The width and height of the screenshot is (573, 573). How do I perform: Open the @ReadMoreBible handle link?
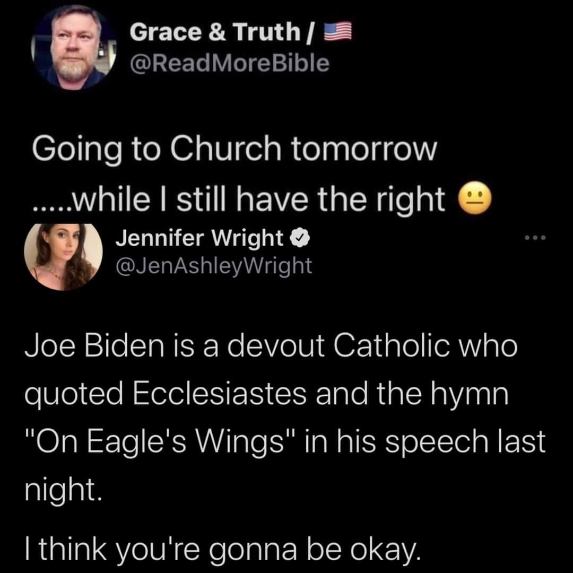tap(229, 63)
